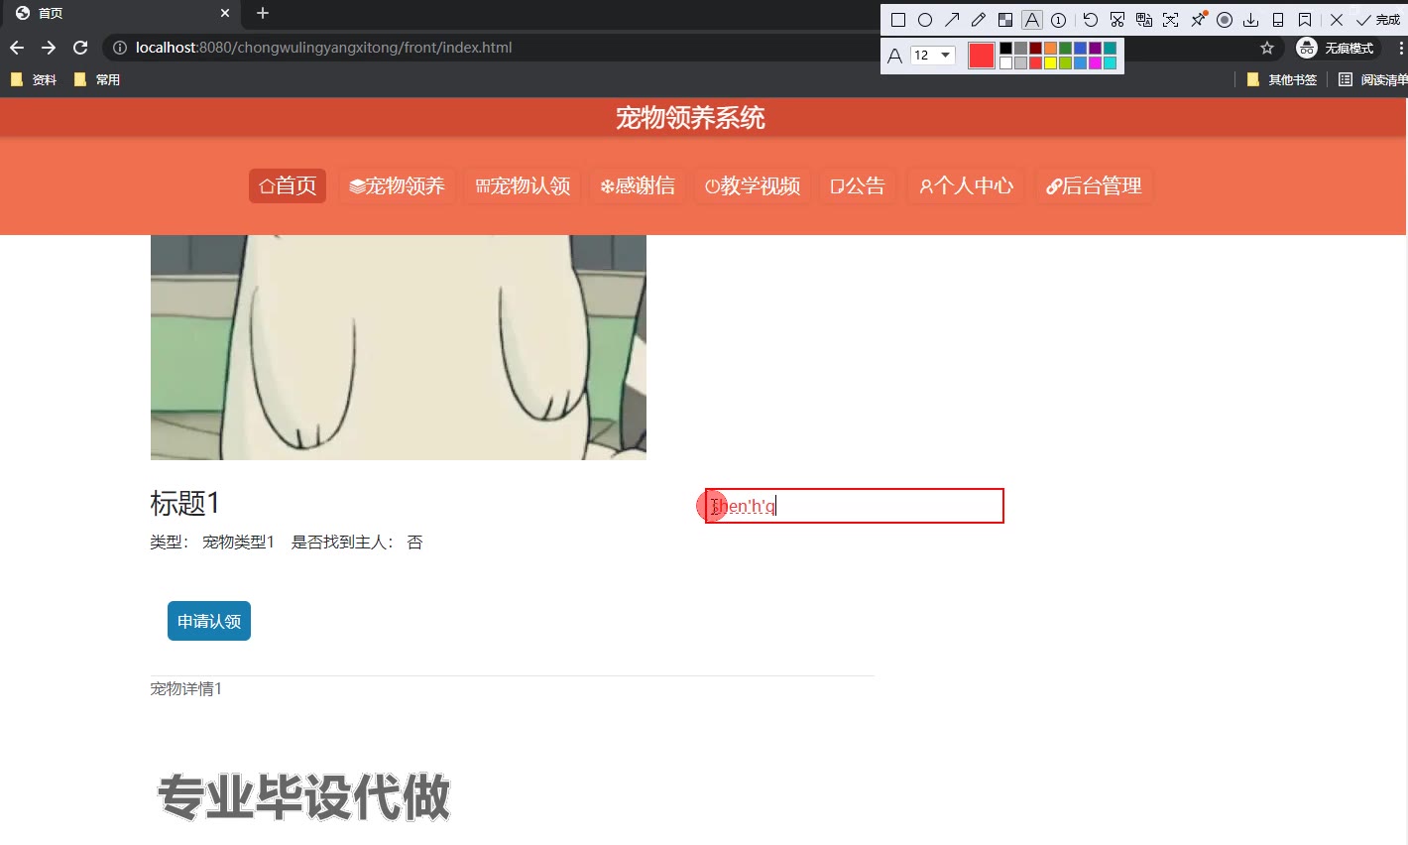1408x845 pixels.
Task: Save the screenshot with download icon
Action: 1251,20
